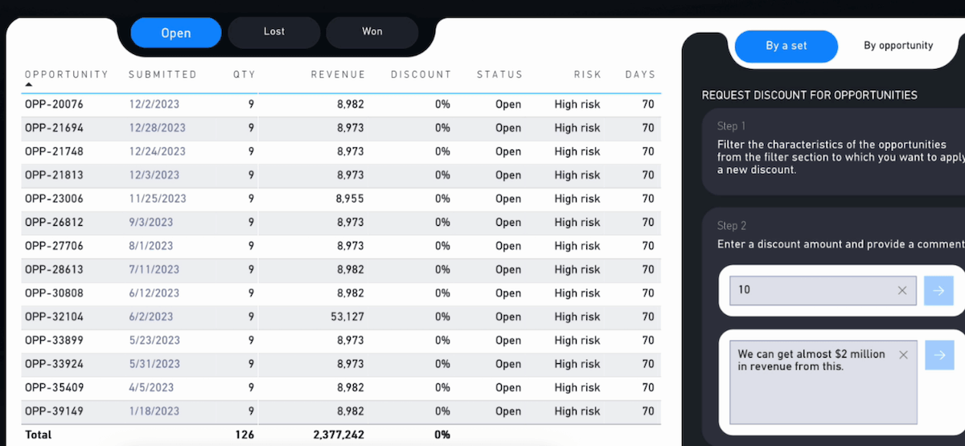The height and width of the screenshot is (446, 965).
Task: Sort table by Discount column header
Action: (421, 74)
